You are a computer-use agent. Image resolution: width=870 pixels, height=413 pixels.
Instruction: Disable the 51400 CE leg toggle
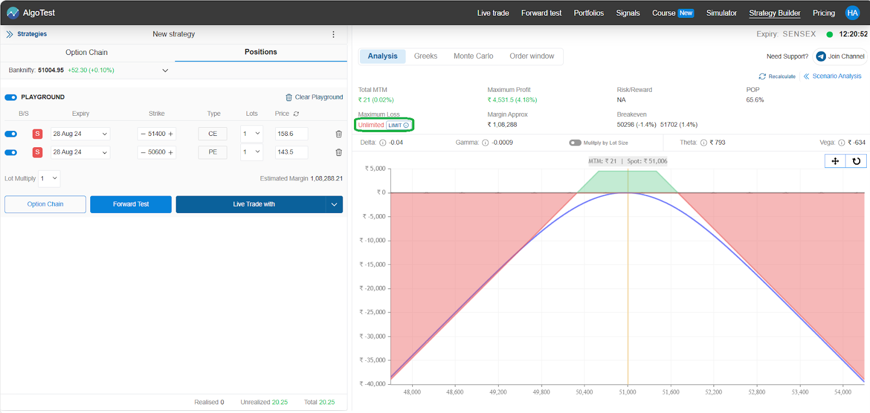[11, 134]
